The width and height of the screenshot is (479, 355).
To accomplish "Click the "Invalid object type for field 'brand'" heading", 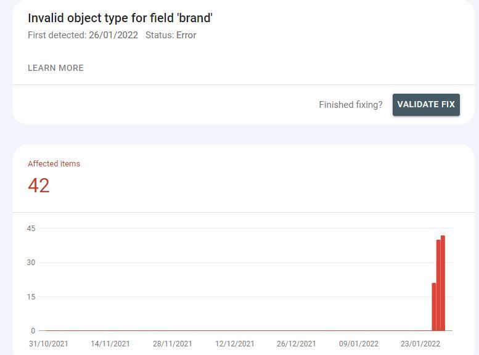I will (120, 18).
